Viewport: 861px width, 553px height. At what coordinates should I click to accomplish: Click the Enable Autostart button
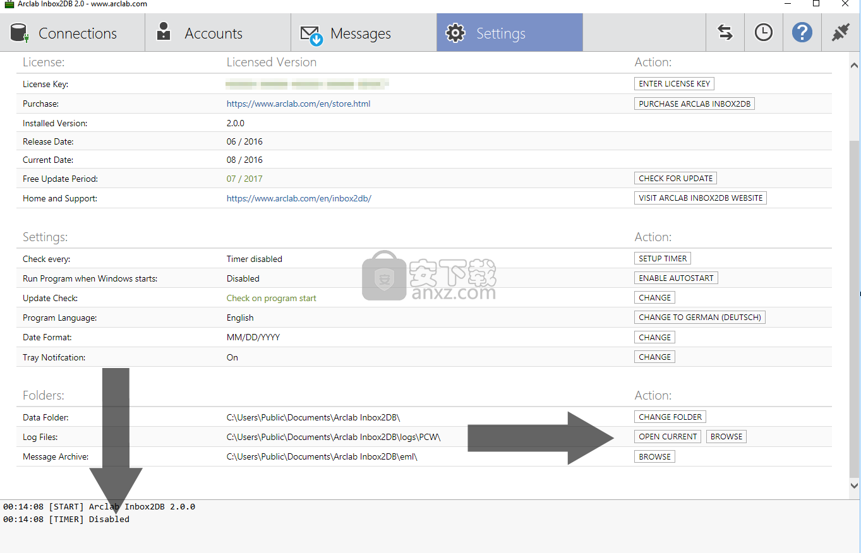(x=676, y=278)
